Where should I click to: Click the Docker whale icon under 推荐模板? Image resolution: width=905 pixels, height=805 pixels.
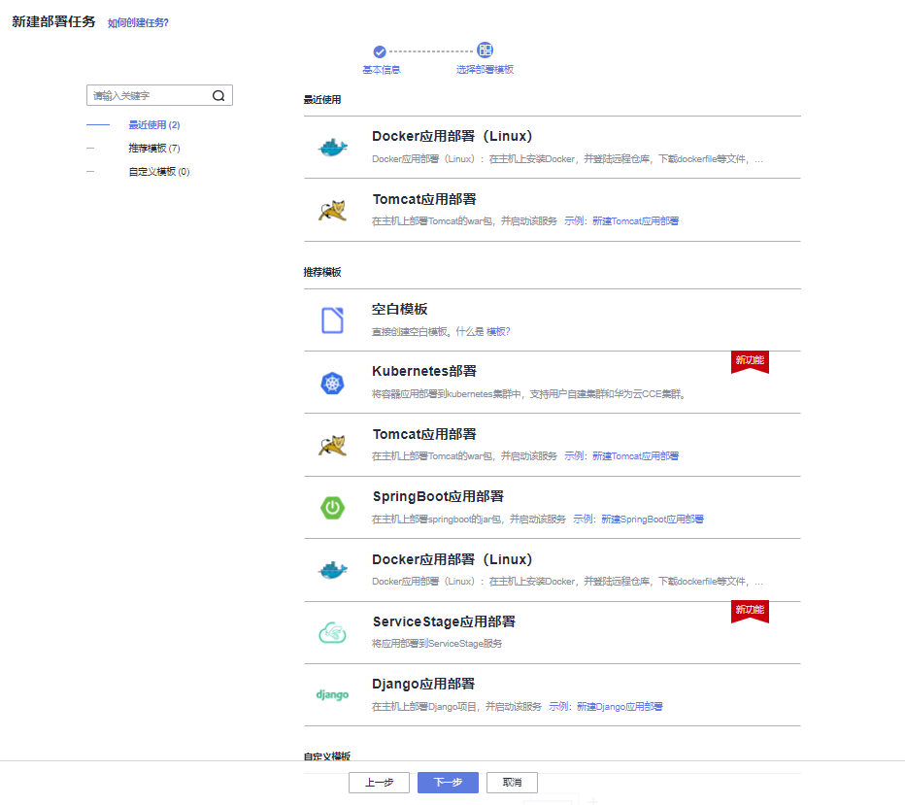(x=332, y=571)
